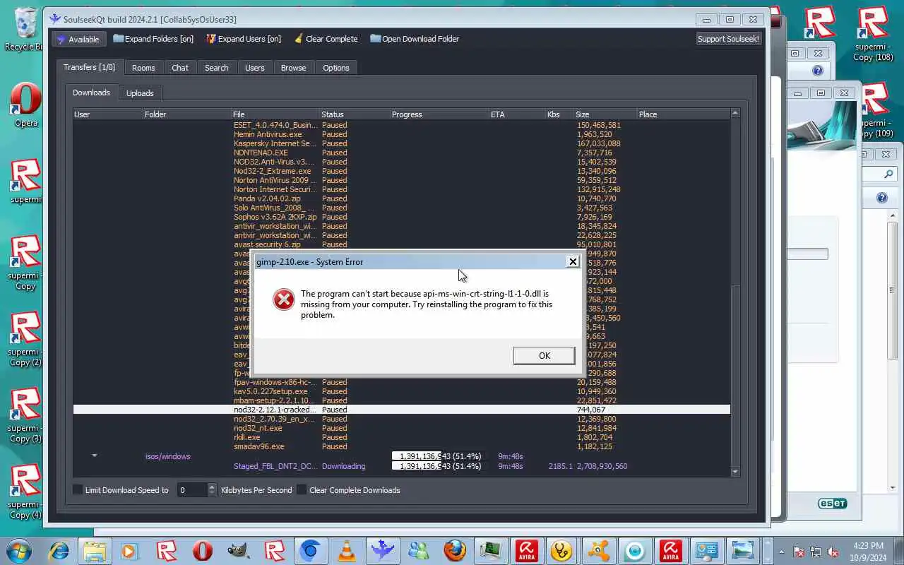904x565 pixels.
Task: Click search magnifier in background window
Action: click(888, 174)
